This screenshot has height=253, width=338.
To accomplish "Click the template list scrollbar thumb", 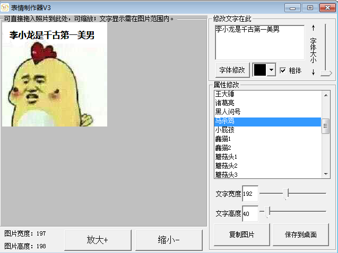I will pyautogui.click(x=325, y=126).
